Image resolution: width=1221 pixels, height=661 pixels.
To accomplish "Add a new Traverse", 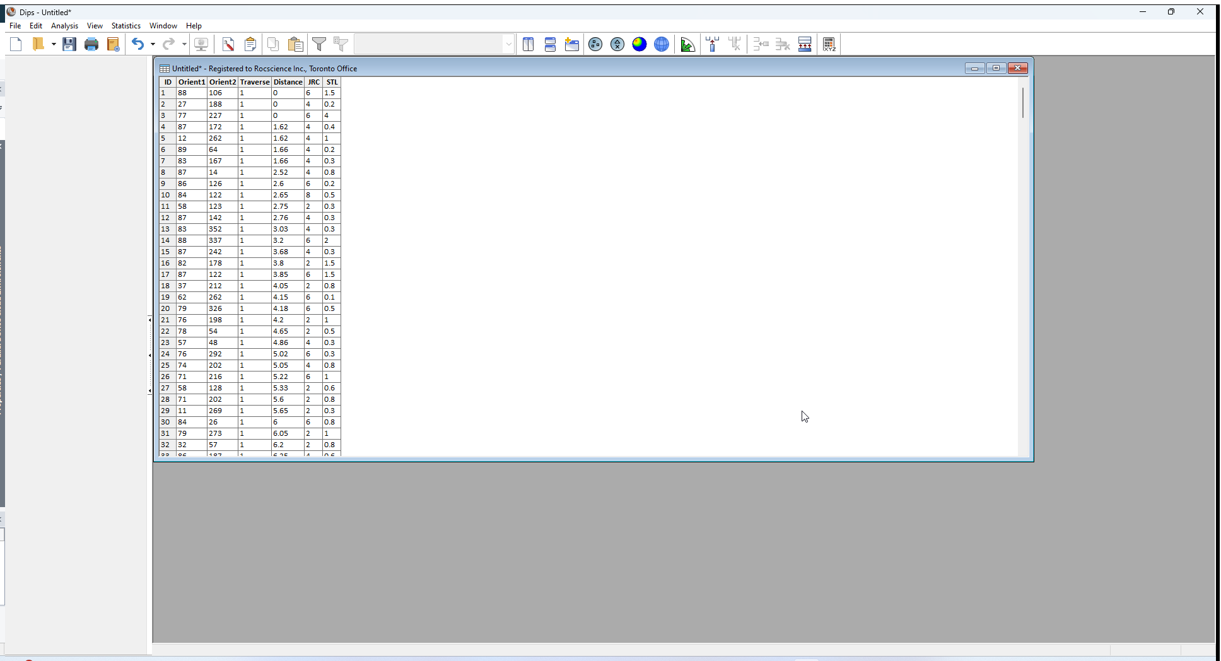I will coord(712,44).
